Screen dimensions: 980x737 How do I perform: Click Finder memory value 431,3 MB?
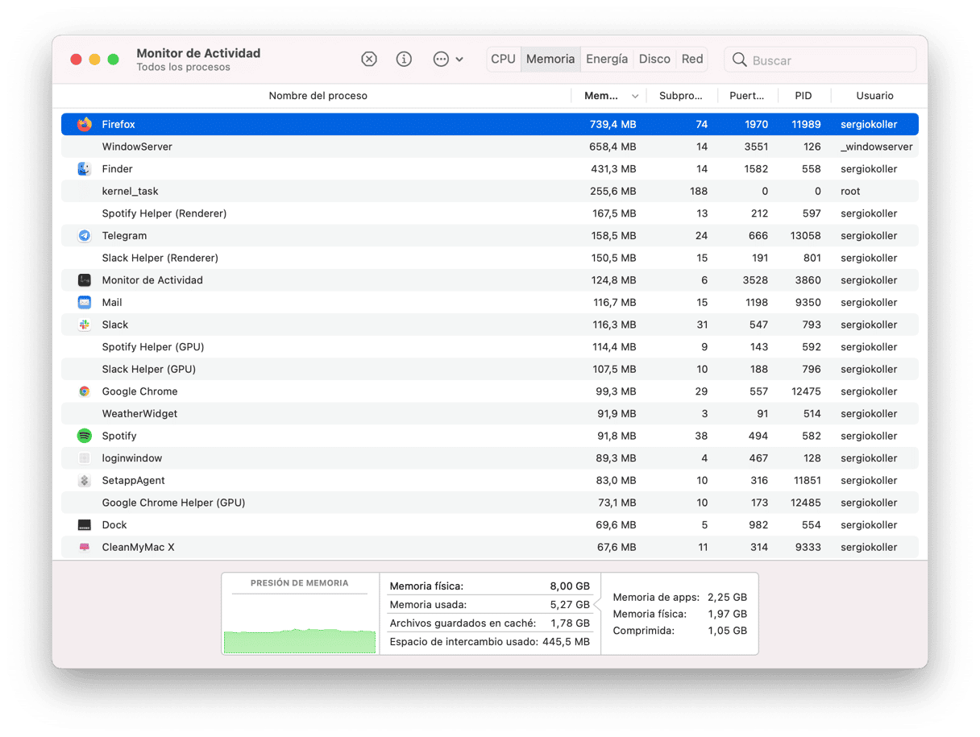tap(612, 169)
